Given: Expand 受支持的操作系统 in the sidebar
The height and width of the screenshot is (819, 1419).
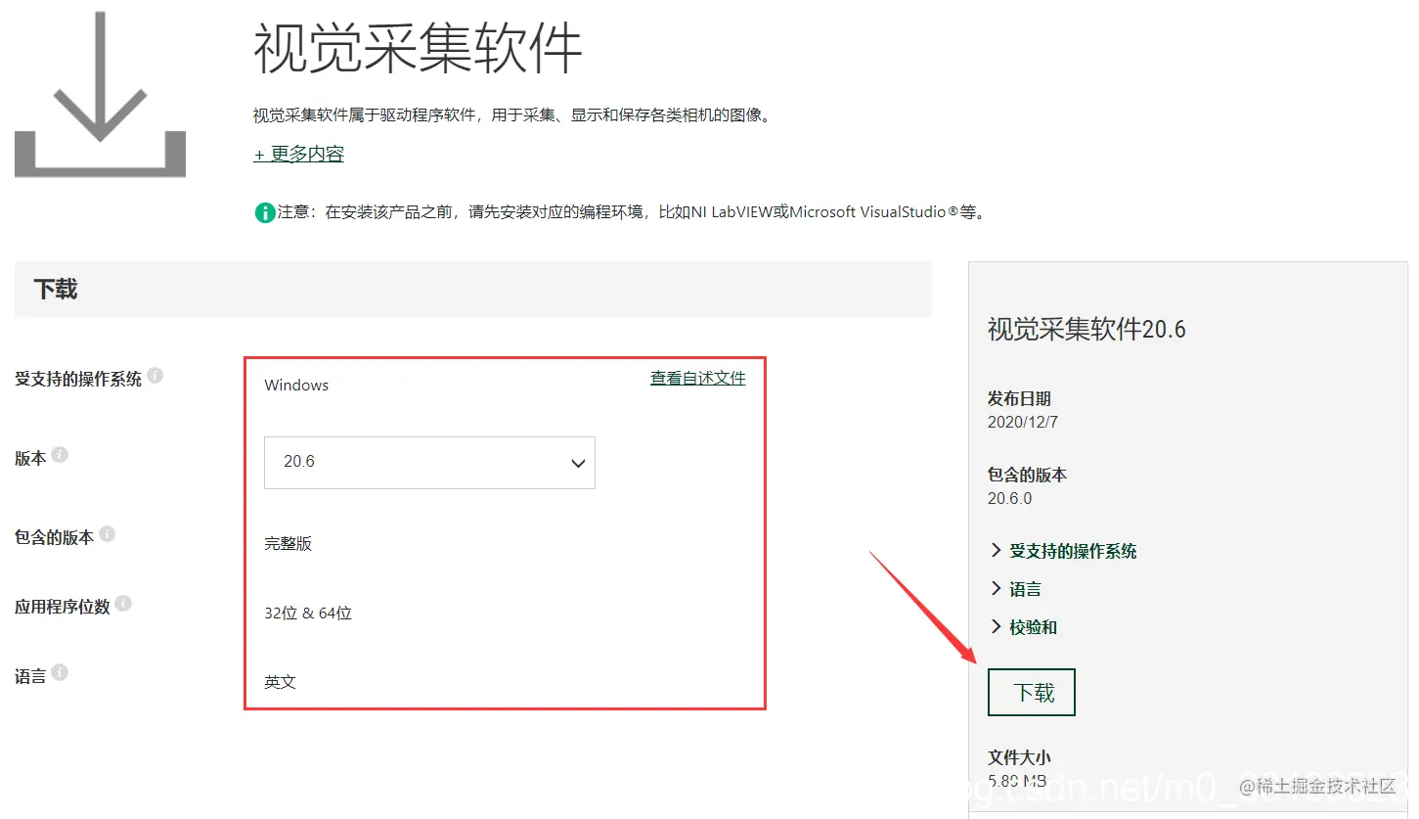Looking at the screenshot, I should 1064,551.
